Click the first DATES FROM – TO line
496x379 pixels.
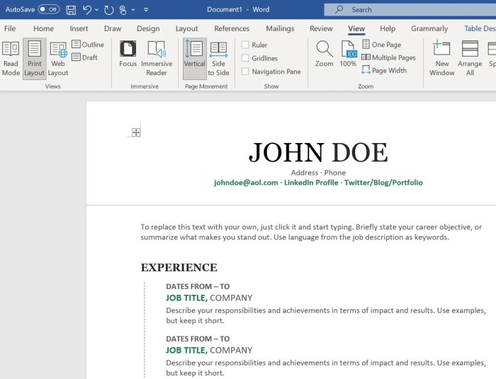pyautogui.click(x=198, y=286)
